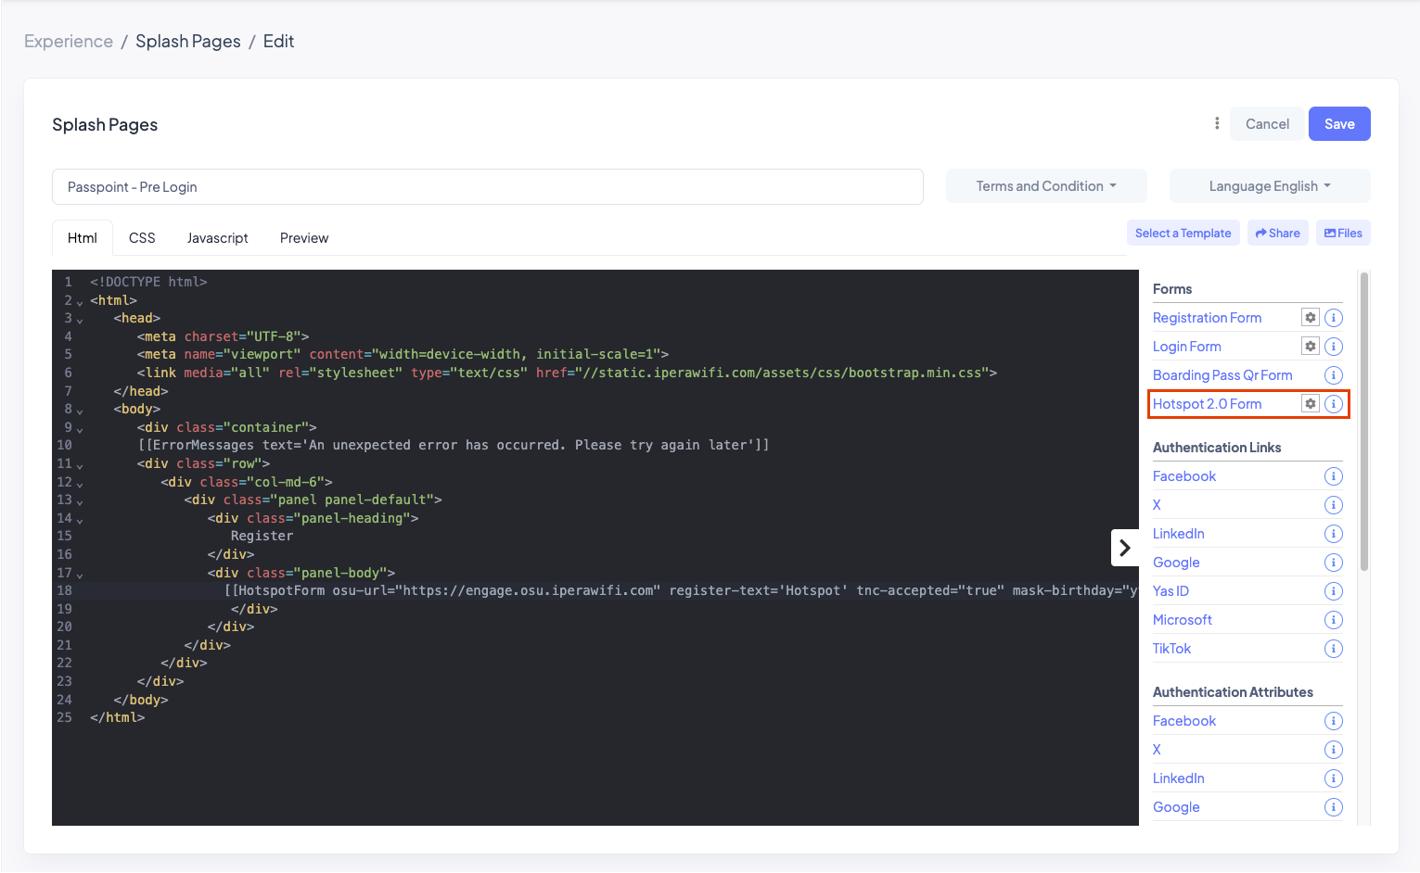1420x873 pixels.
Task: Insert Yas ID authentication link
Action: pos(1171,591)
